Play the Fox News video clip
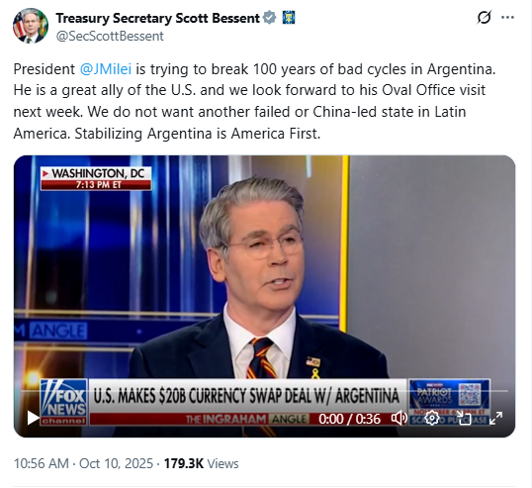The image size is (532, 488). click(33, 418)
